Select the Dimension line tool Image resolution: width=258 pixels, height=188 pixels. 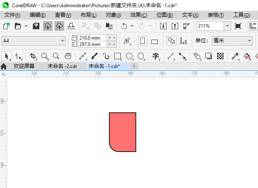pyautogui.click(x=171, y=56)
